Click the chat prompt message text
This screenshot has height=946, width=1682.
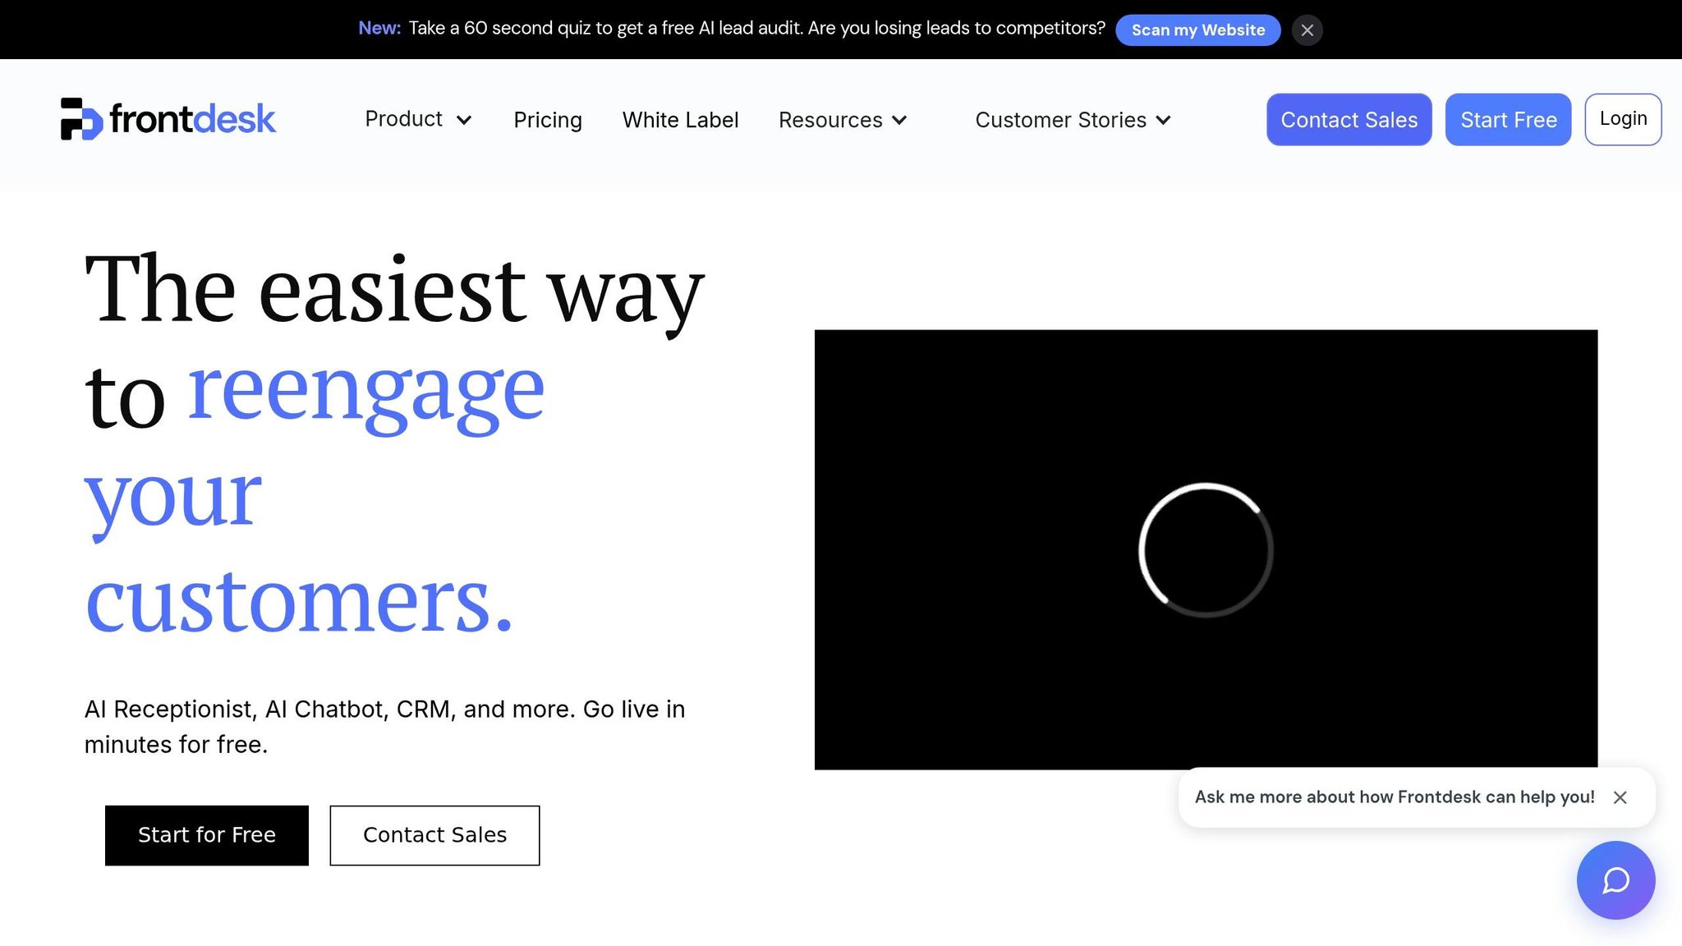pos(1394,797)
